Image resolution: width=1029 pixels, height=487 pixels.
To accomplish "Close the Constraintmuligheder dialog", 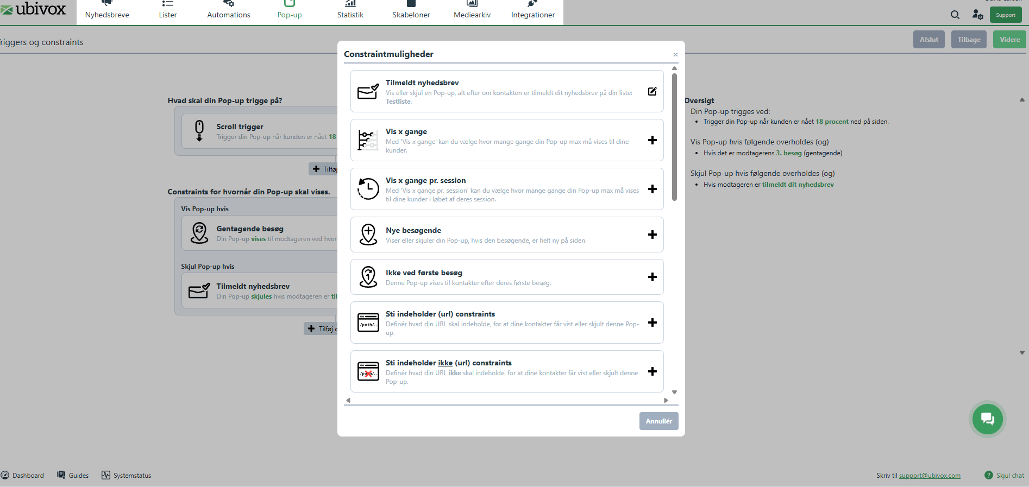I will click(675, 54).
